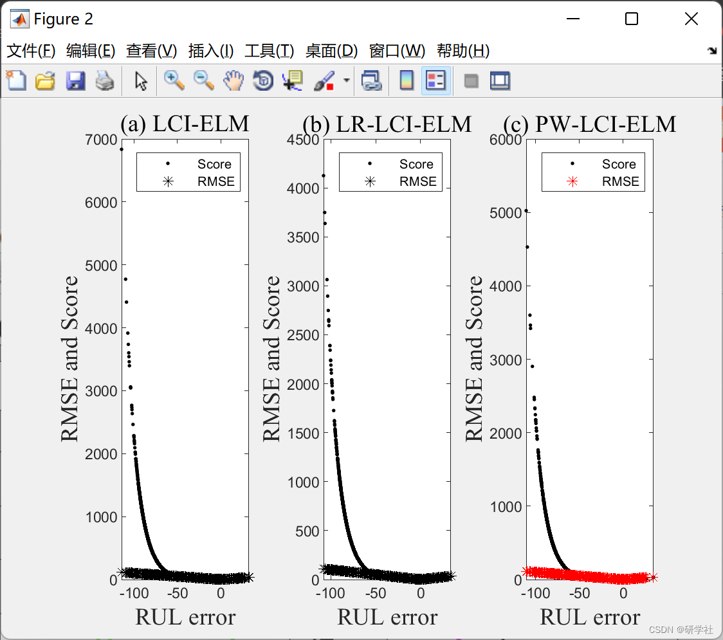Select the Zoom Out tool

tap(203, 80)
